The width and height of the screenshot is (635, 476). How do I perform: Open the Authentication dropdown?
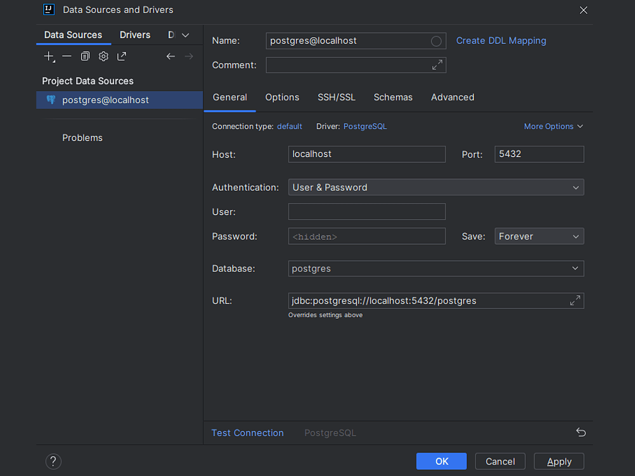coord(436,187)
